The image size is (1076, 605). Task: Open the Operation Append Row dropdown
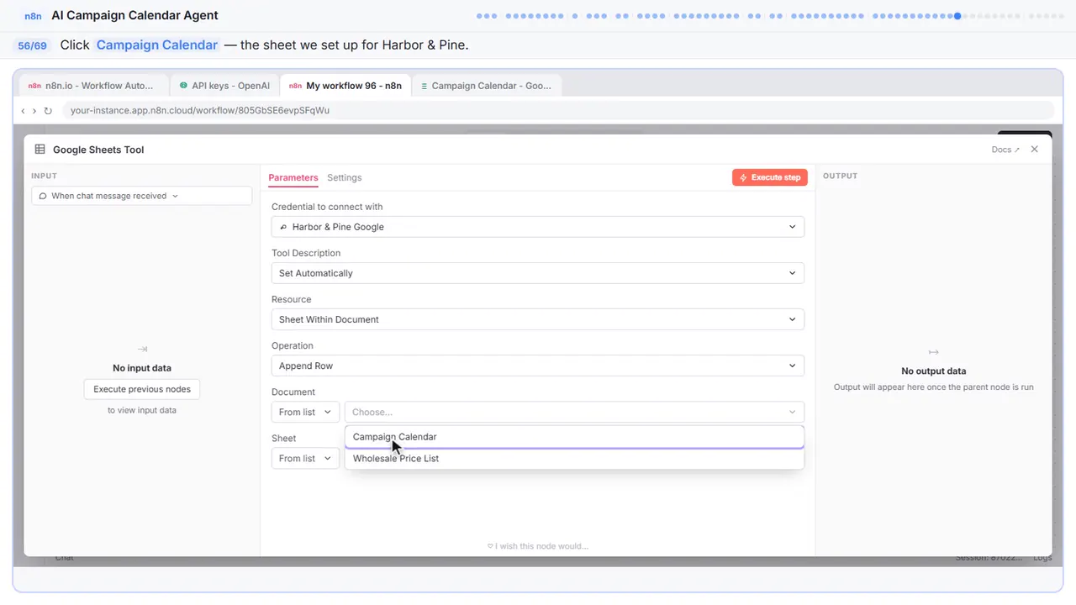tap(538, 366)
